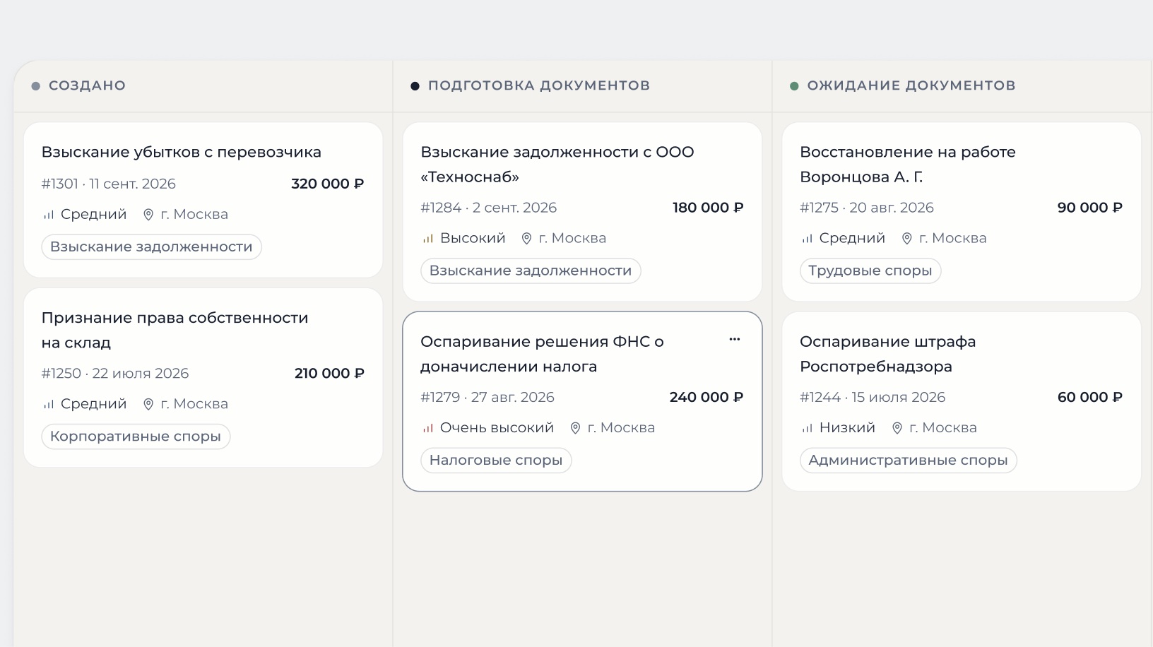
Task: Open case Взыскание задолженности с ООО «Техноснаб»
Action: 557,164
